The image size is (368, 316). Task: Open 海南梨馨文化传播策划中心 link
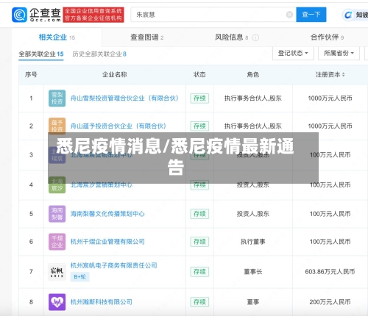[107, 214]
